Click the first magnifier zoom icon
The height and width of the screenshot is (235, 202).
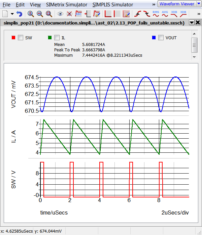31,14
